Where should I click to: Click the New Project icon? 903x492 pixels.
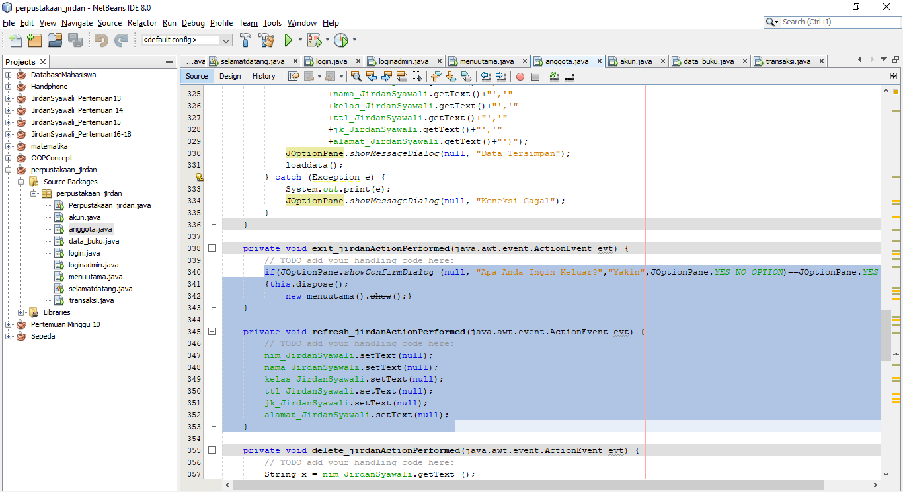point(34,40)
